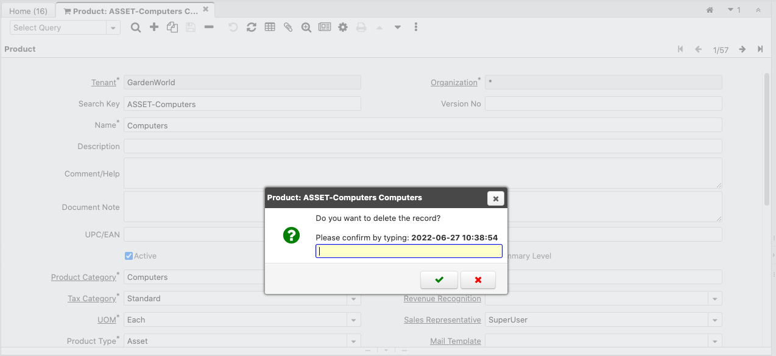Create a new record with the plus icon
Viewport: 776px width, 356px height.
tap(153, 27)
